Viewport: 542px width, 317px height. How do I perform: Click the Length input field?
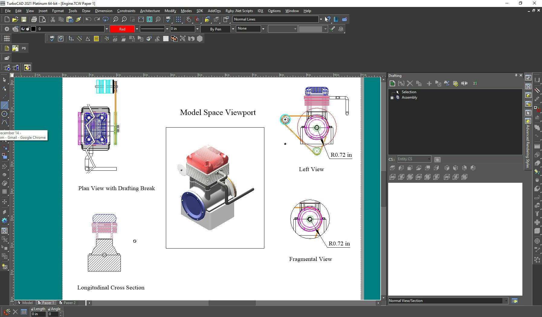tap(38, 314)
